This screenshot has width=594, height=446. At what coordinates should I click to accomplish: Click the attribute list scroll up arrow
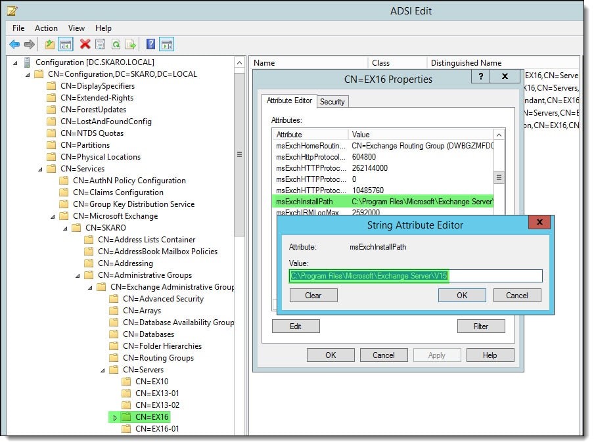499,135
